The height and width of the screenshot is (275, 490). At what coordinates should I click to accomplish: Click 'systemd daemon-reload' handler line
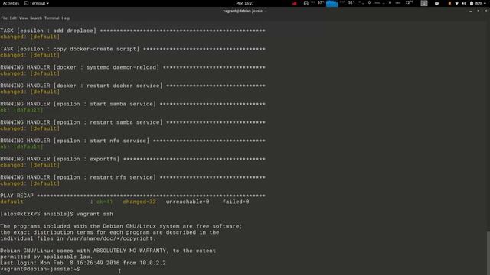[x=132, y=67]
